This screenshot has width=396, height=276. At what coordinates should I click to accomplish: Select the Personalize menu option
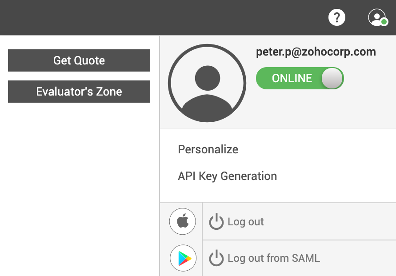(x=208, y=149)
